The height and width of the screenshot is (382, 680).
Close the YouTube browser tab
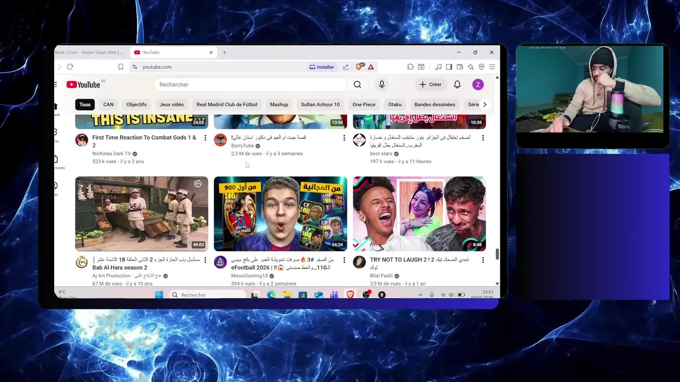(x=211, y=53)
